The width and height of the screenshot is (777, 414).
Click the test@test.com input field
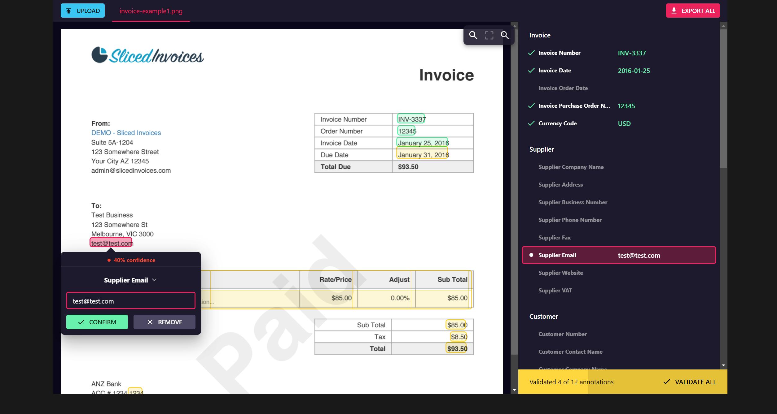pyautogui.click(x=130, y=300)
